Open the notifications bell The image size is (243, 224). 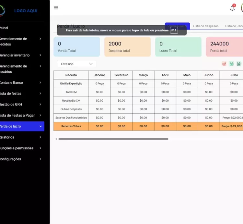click(x=232, y=8)
